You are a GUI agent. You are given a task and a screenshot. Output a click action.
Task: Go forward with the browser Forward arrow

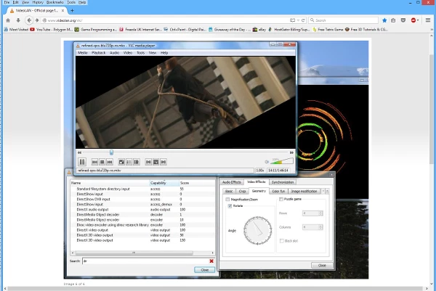click(37, 20)
